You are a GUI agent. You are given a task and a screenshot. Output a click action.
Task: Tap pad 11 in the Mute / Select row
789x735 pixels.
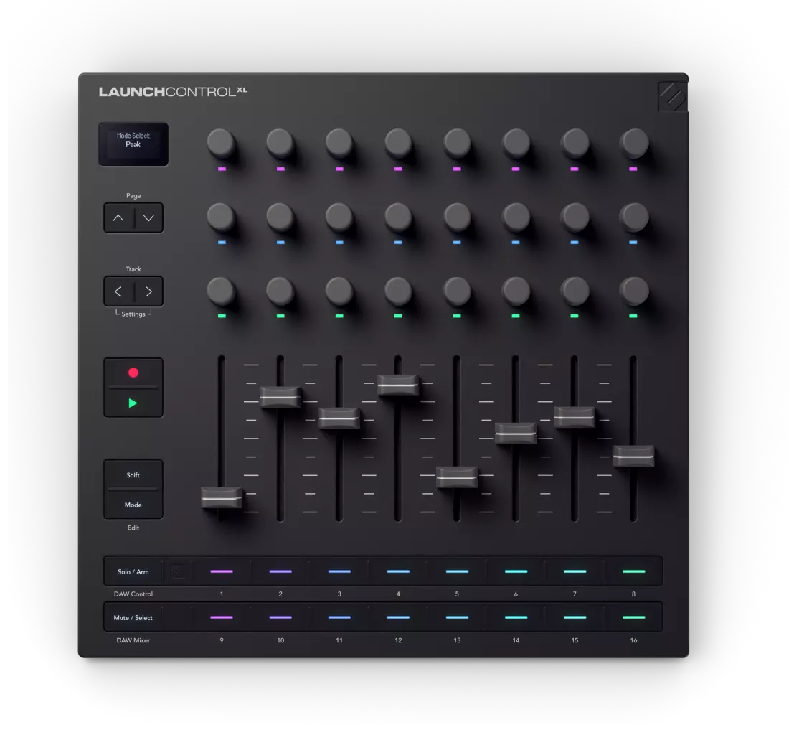tap(339, 617)
